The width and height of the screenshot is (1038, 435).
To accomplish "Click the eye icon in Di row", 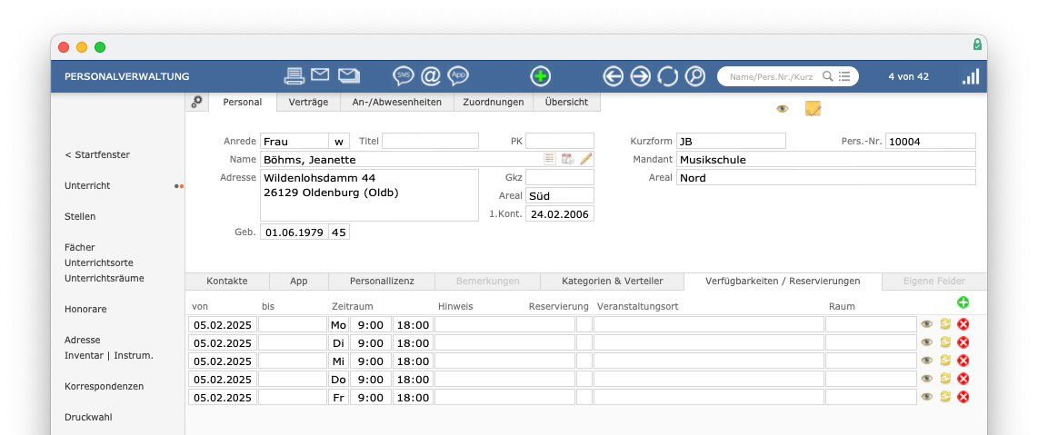I will pyautogui.click(x=927, y=342).
